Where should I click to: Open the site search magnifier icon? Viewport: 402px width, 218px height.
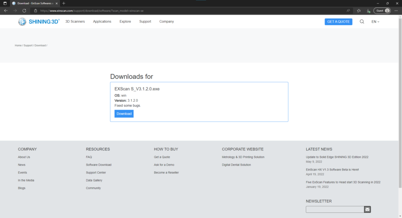coord(362,22)
